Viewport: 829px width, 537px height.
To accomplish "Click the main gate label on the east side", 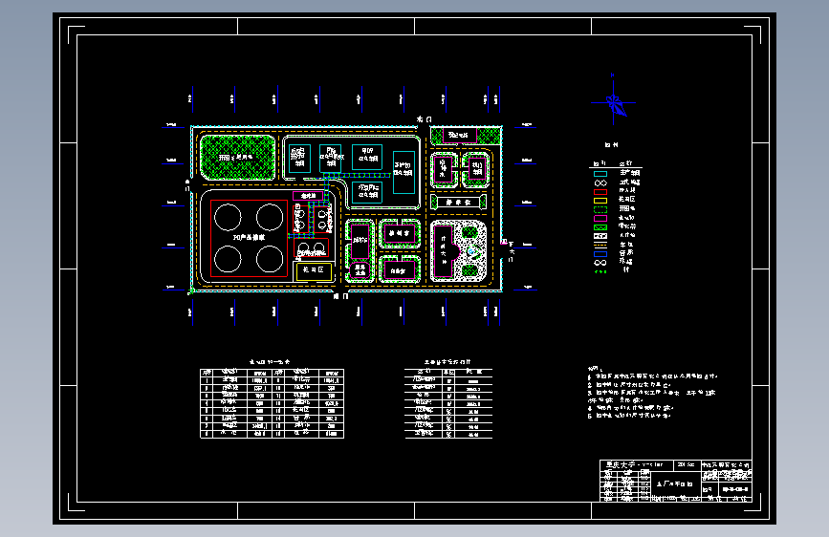I will 512,252.
